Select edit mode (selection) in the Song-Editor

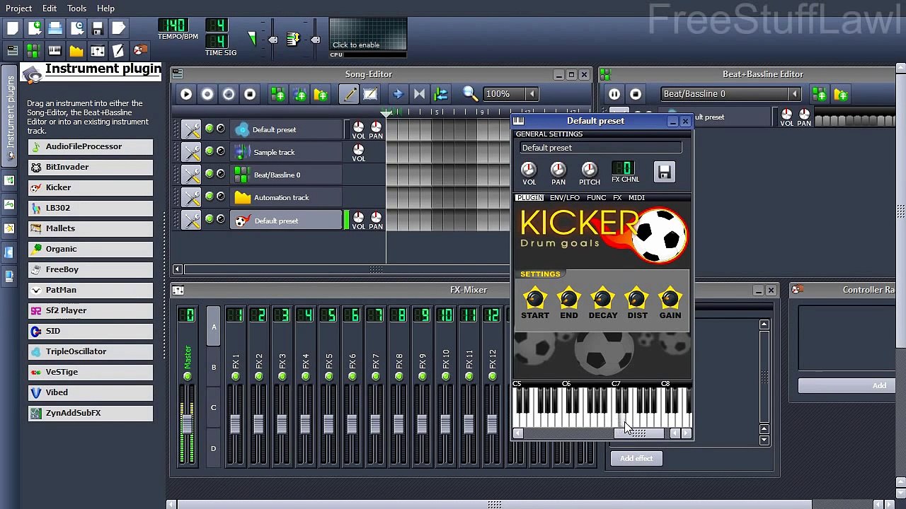click(x=370, y=94)
